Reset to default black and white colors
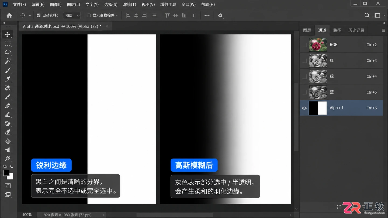Screen dimensions: 388x218 click(5, 167)
